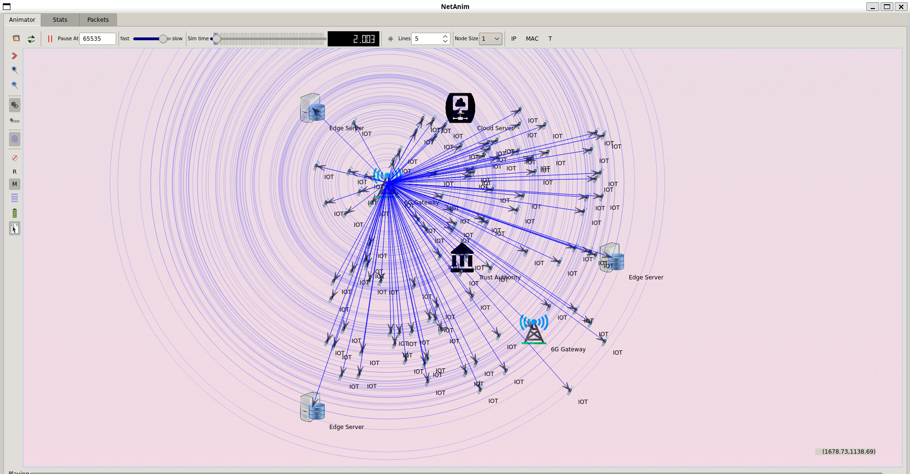
Task: Click the fast-slow speed slider handle
Action: coord(163,39)
